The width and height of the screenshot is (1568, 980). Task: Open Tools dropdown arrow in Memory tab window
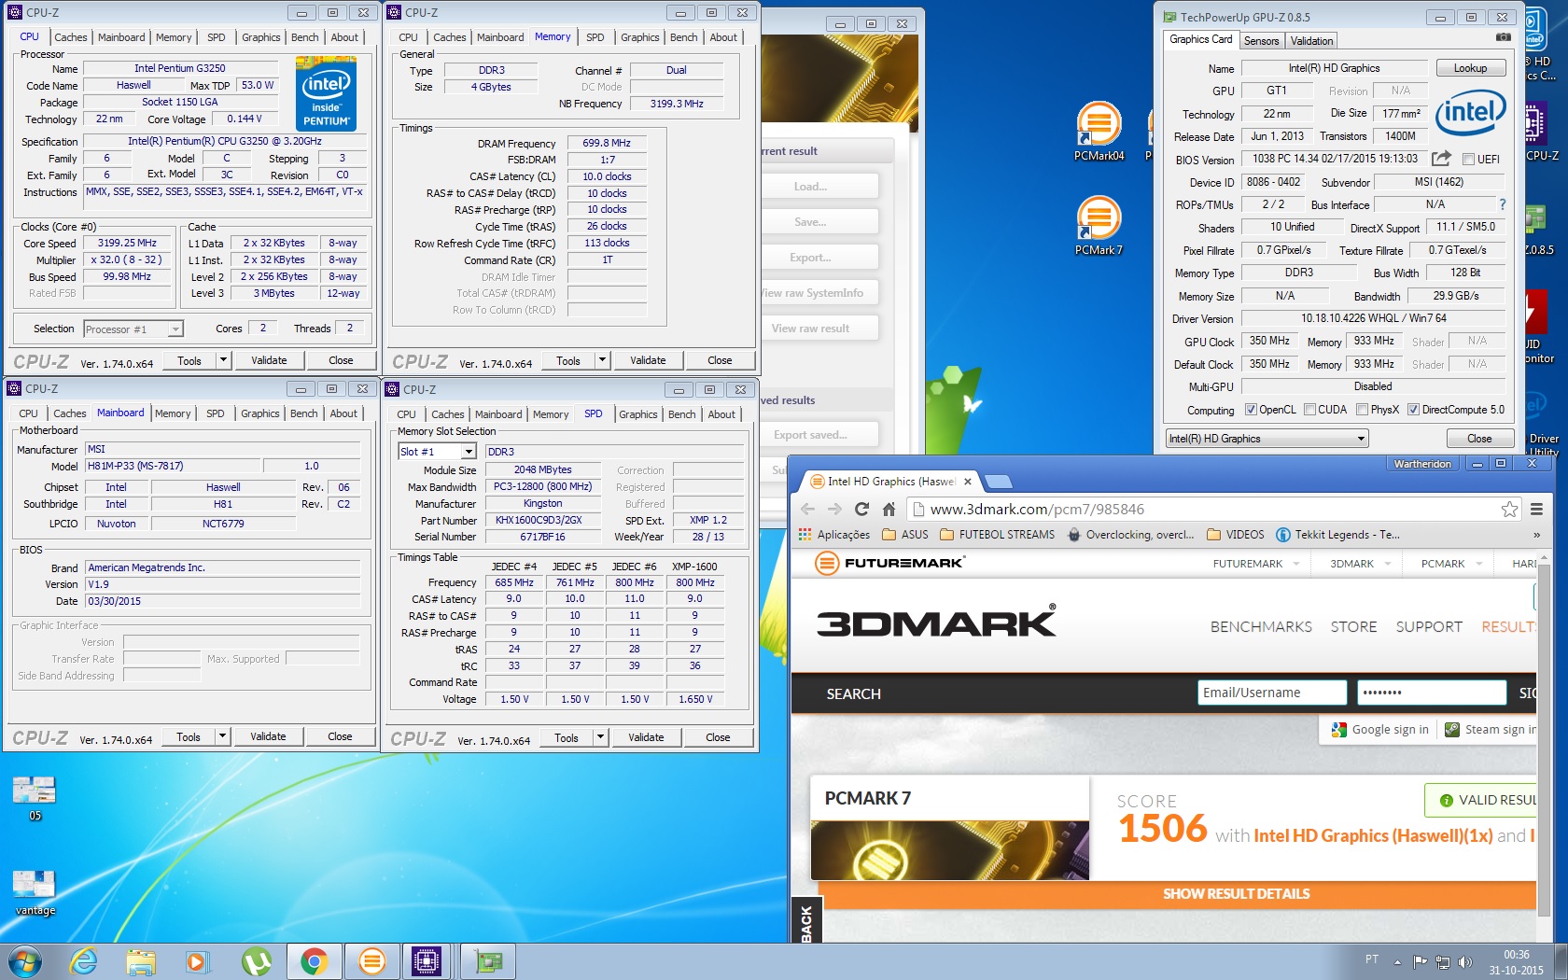pos(602,360)
